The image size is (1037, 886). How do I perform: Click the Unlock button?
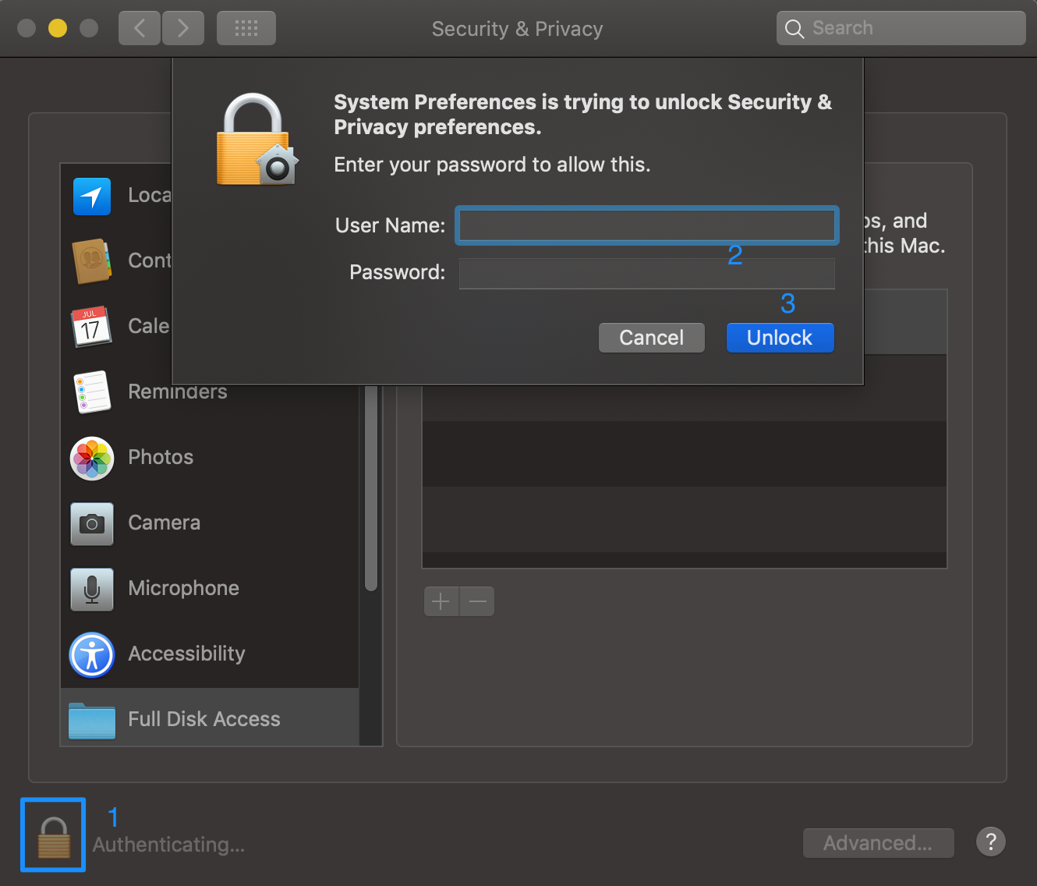pyautogui.click(x=780, y=338)
